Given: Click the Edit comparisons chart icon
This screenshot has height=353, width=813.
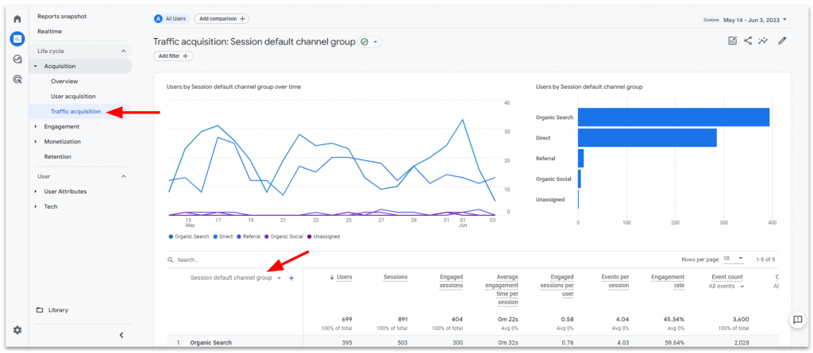Looking at the screenshot, I should tap(732, 41).
